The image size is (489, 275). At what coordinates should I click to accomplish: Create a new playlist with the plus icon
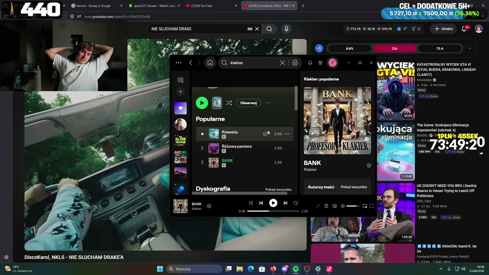[181, 92]
